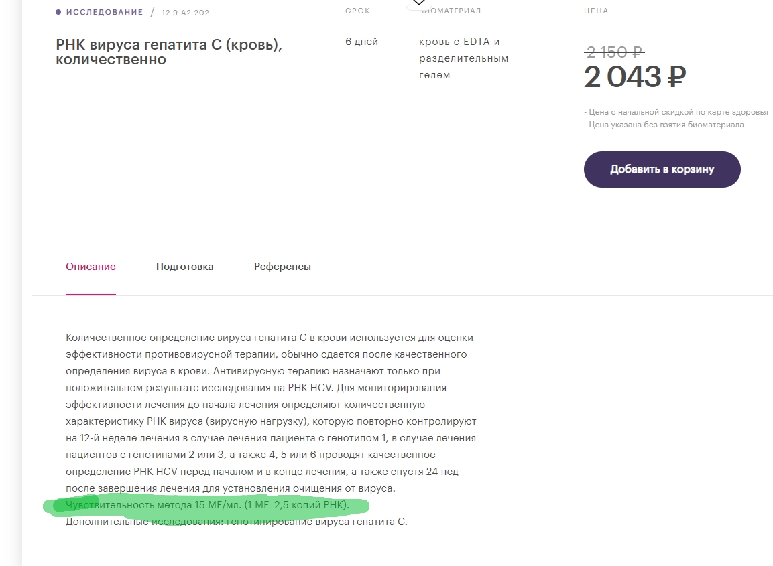This screenshot has height=566, width=773.
Task: Click the "Дополнительные исследования" genotyping line
Action: pyautogui.click(x=236, y=522)
